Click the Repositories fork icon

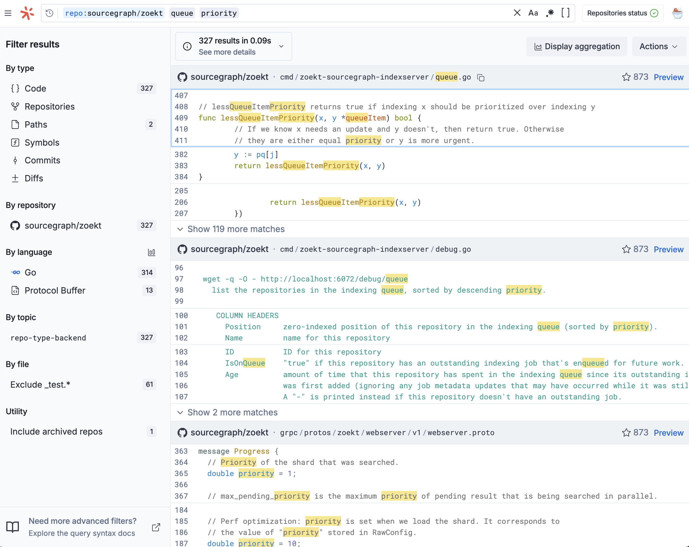[x=15, y=106]
